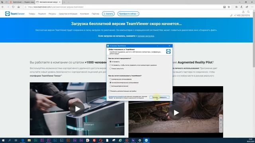Close the TeamViewer installer dialog

tap(169, 46)
